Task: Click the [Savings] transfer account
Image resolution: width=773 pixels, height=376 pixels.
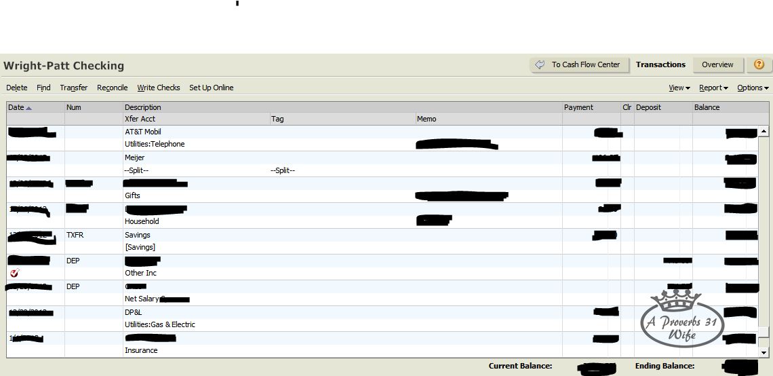Action: [140, 247]
